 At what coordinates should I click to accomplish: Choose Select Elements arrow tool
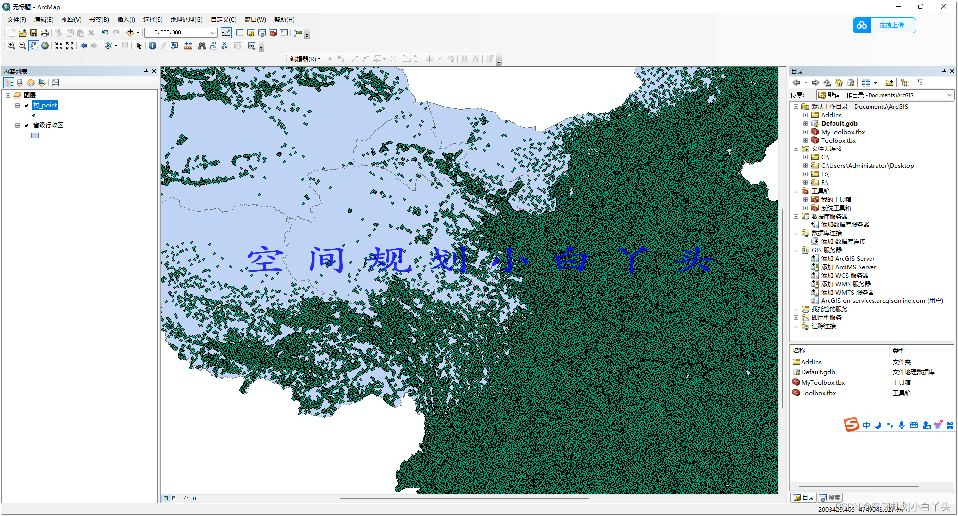[139, 46]
